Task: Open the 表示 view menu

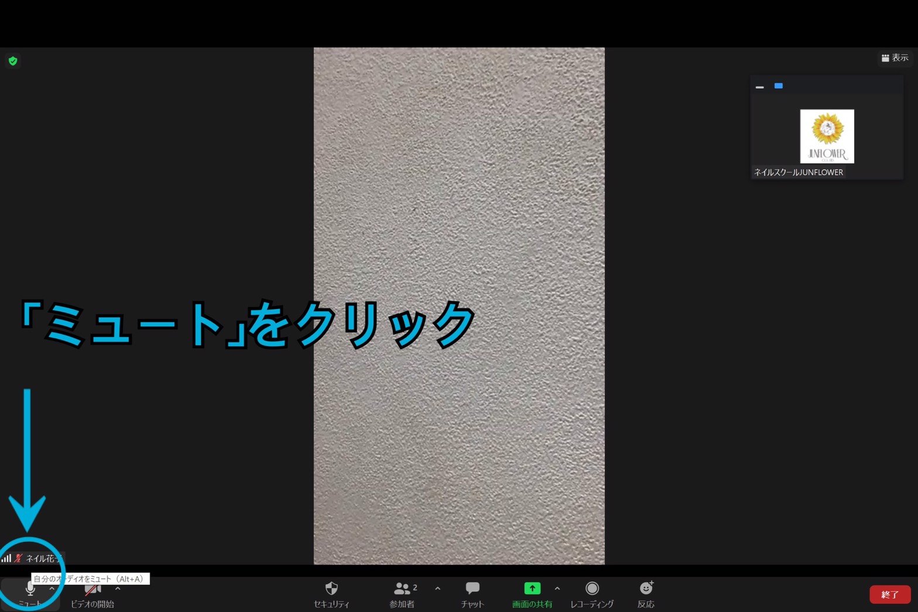Action: coord(895,58)
